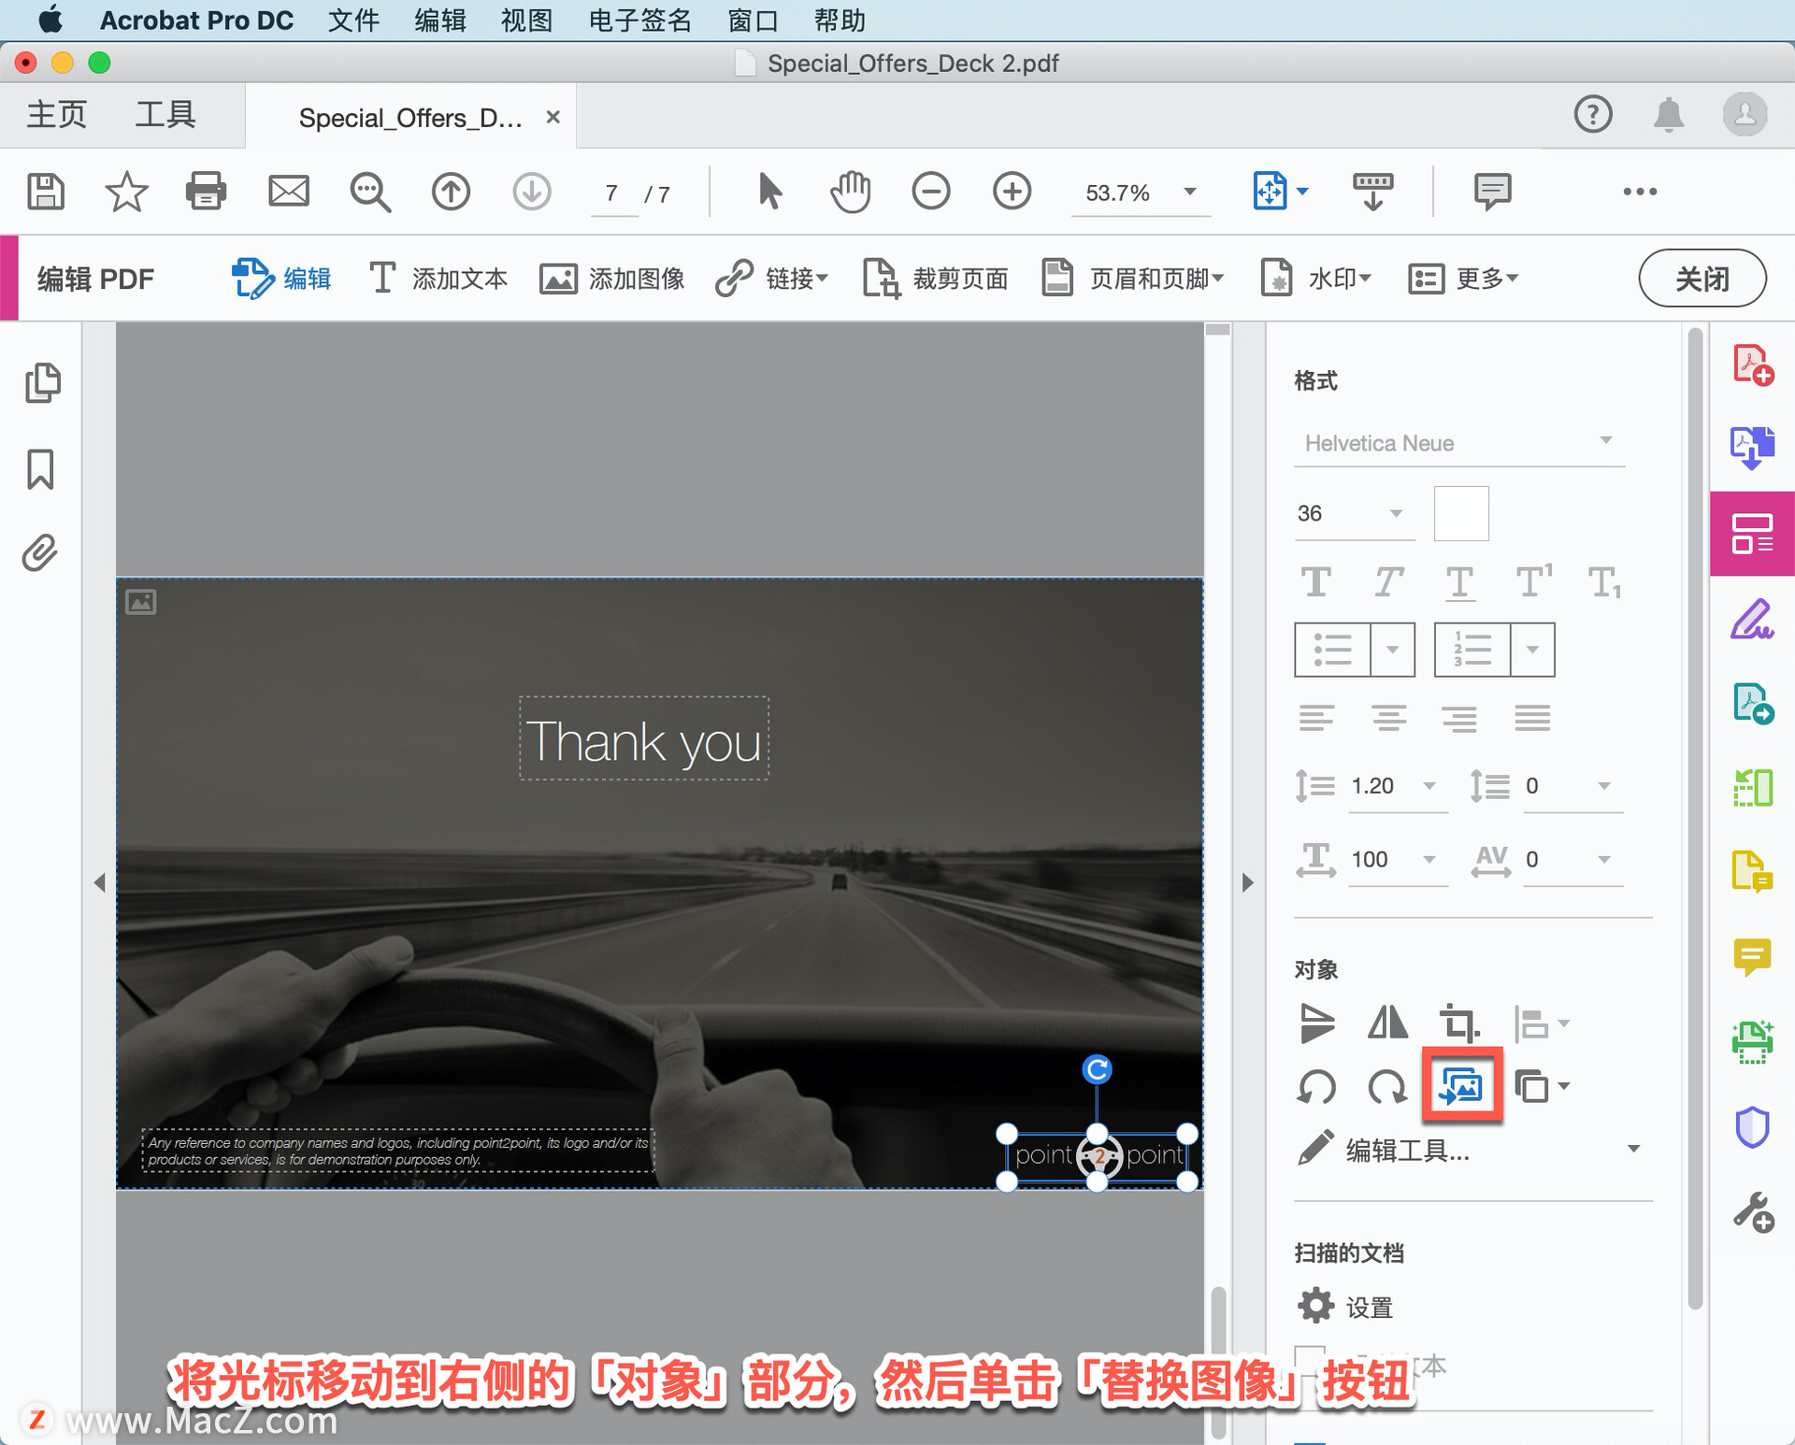
Task: Open the Protect shield tool
Action: click(1753, 1126)
